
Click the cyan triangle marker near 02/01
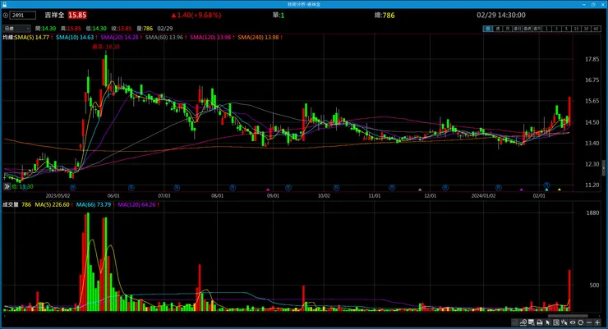pyautogui.click(x=546, y=190)
